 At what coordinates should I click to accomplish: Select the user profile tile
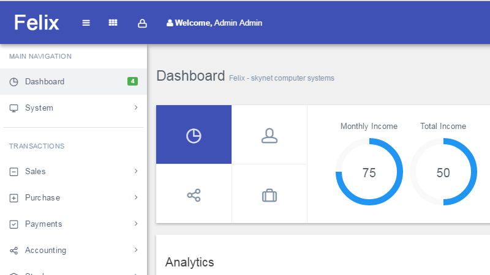269,135
